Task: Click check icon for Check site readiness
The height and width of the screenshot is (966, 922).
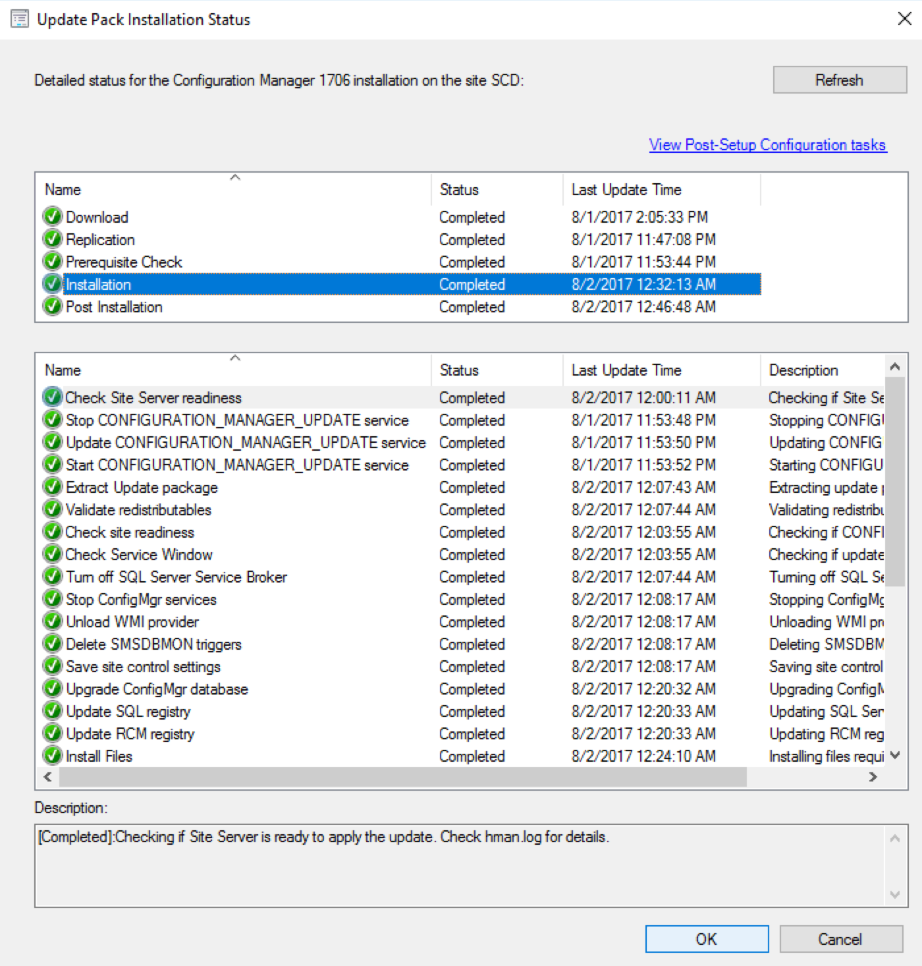Action: pos(53,532)
